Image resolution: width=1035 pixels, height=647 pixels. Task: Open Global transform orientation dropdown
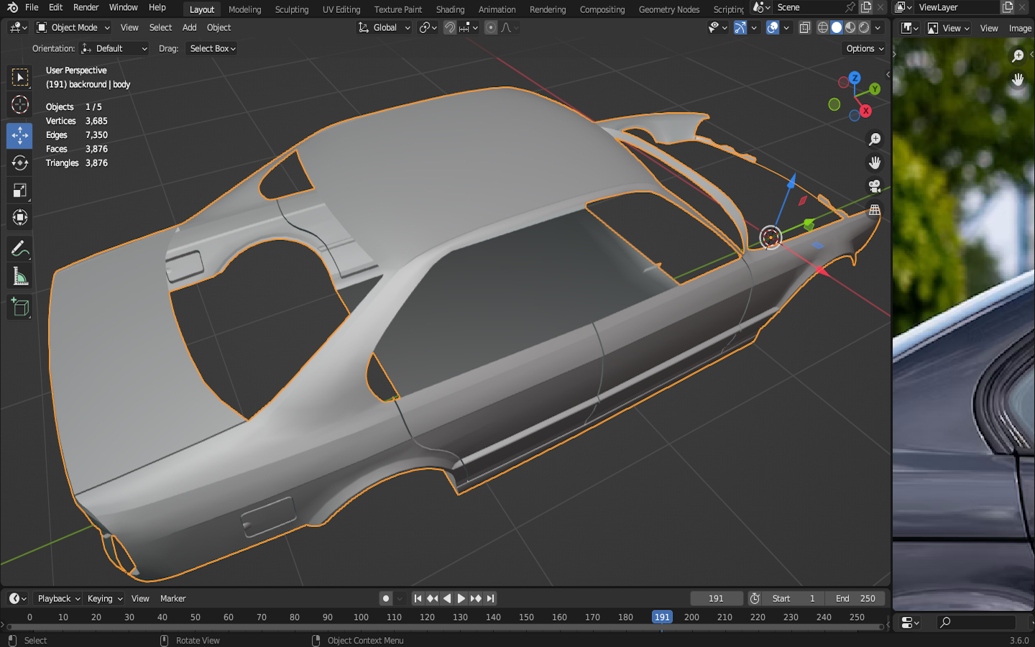point(385,28)
